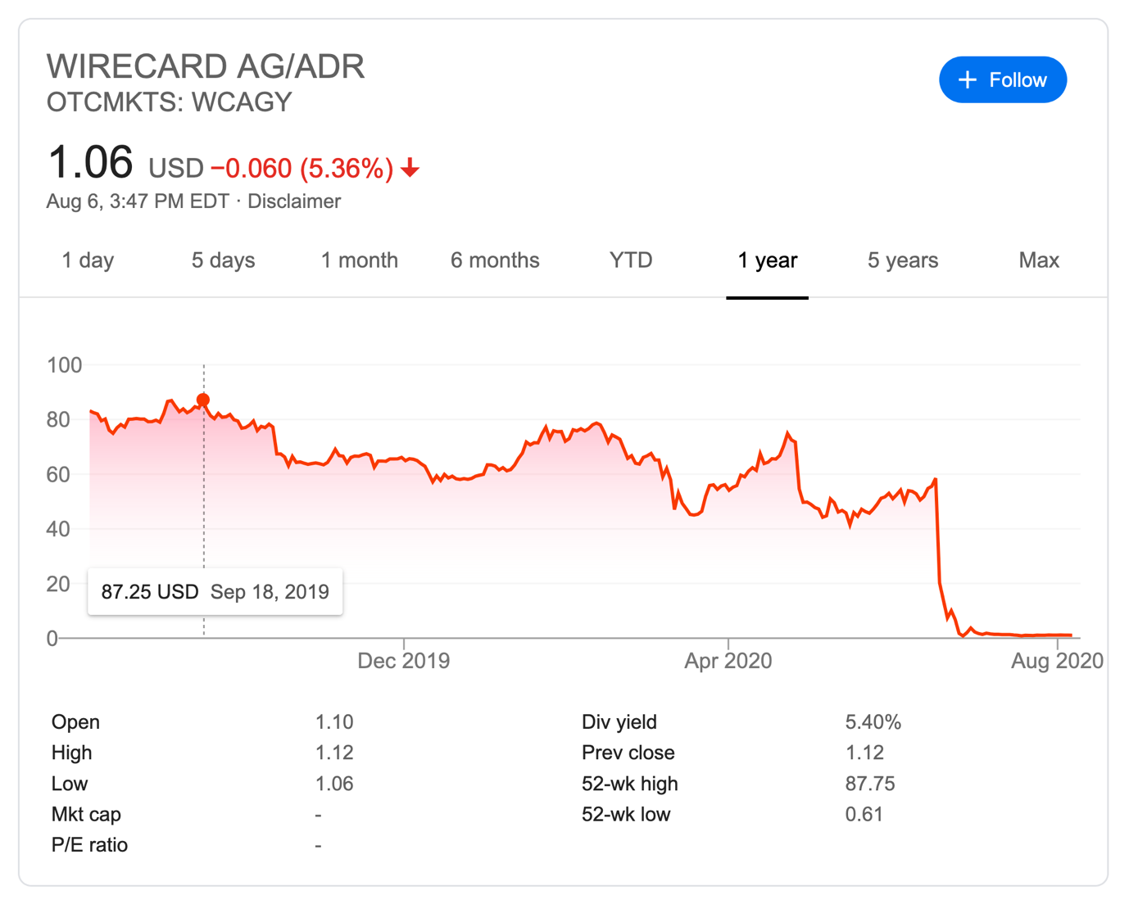Click the active 1 year tab
The image size is (1129, 904).
point(768,260)
